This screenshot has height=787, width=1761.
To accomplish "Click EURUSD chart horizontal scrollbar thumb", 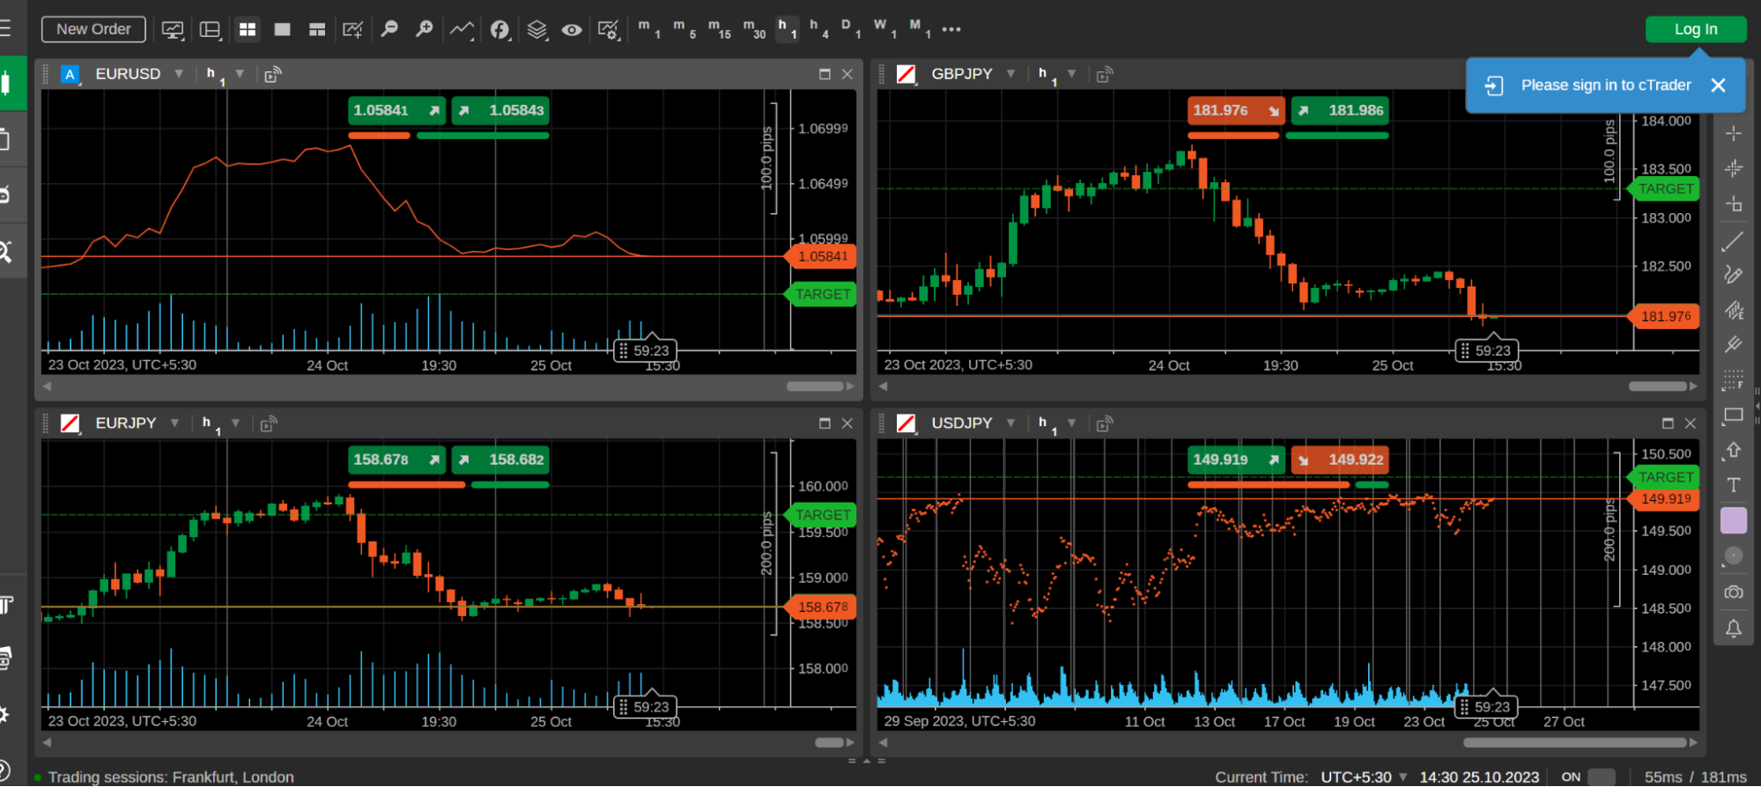I will [x=815, y=386].
